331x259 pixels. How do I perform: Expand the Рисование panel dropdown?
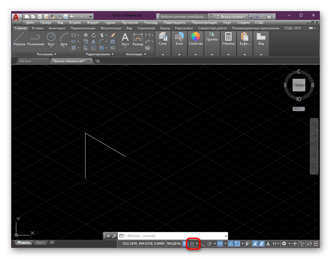46,54
